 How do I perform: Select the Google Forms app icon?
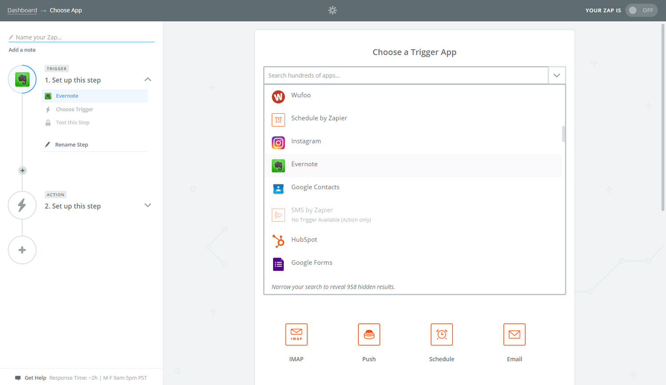click(278, 264)
